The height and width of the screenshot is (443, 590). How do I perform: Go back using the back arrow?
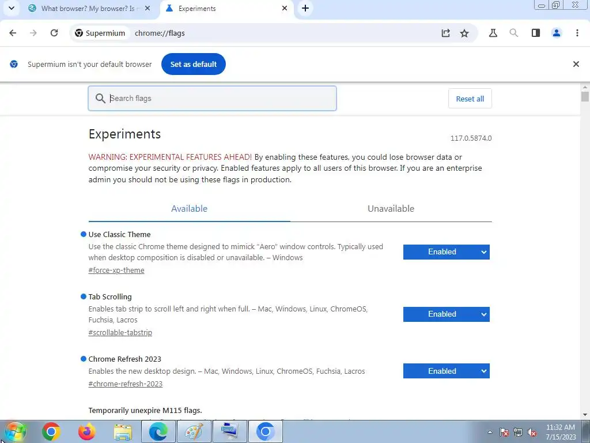point(13,33)
